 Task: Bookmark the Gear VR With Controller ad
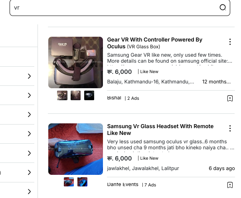pyautogui.click(x=230, y=98)
